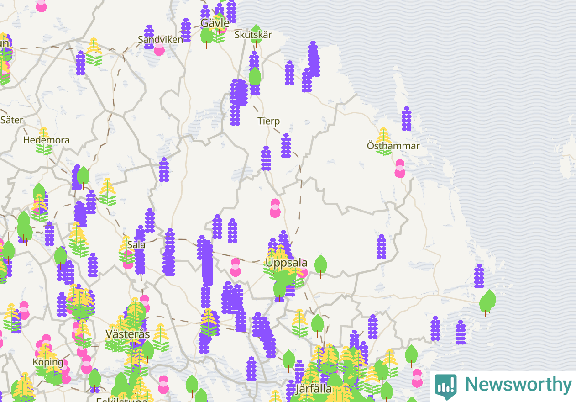
Task: Select the green tree icon beside Gävle label
Action: pyautogui.click(x=207, y=37)
